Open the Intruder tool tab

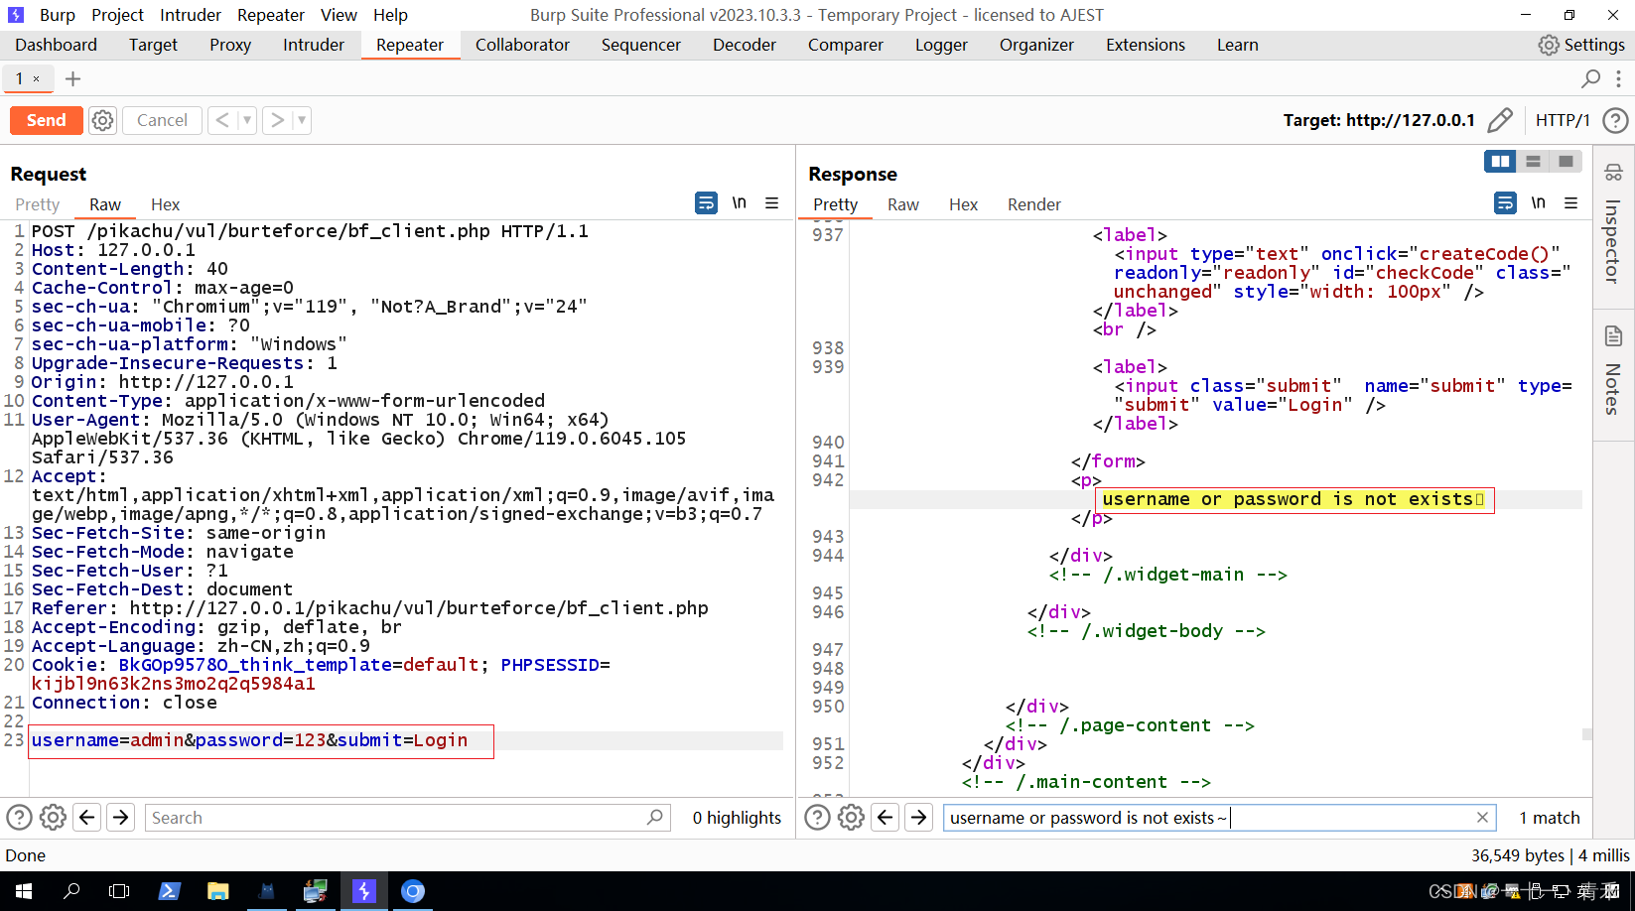tap(314, 45)
